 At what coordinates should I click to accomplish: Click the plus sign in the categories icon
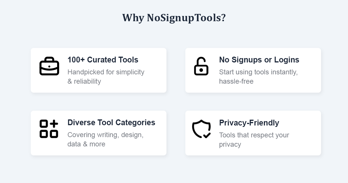54,124
